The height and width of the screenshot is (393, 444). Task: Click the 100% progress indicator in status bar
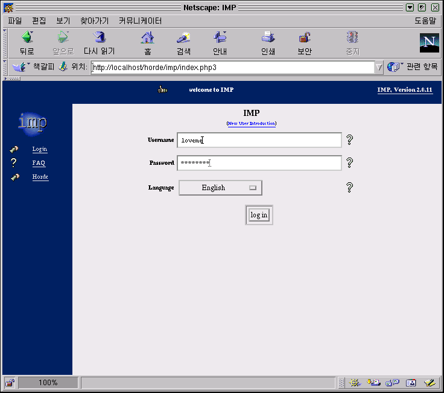click(48, 383)
